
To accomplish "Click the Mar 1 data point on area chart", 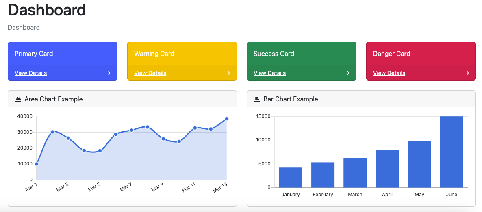I will (x=37, y=164).
